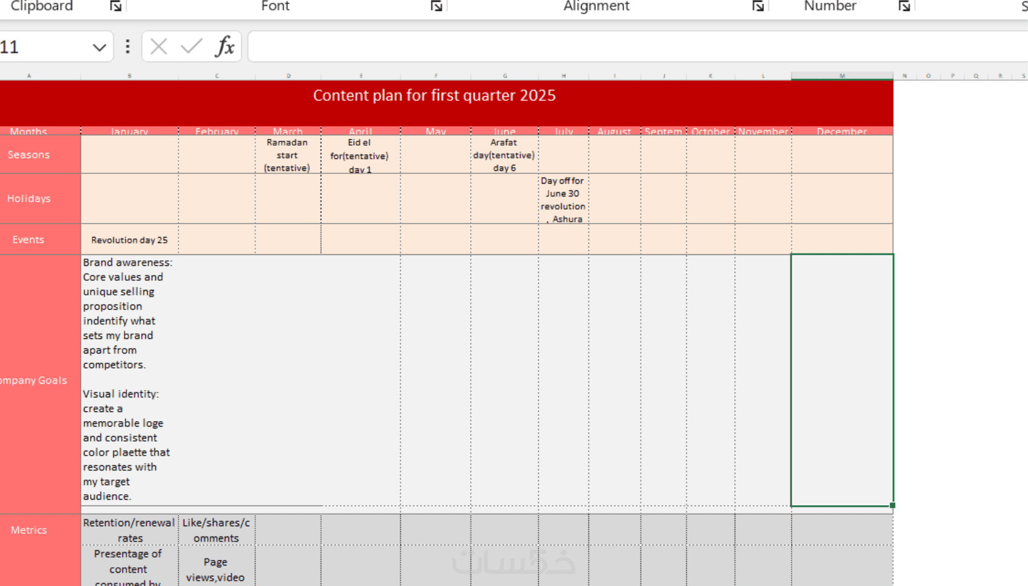This screenshot has width=1028, height=586.
Task: Select the 'December' month cell
Action: [x=842, y=131]
